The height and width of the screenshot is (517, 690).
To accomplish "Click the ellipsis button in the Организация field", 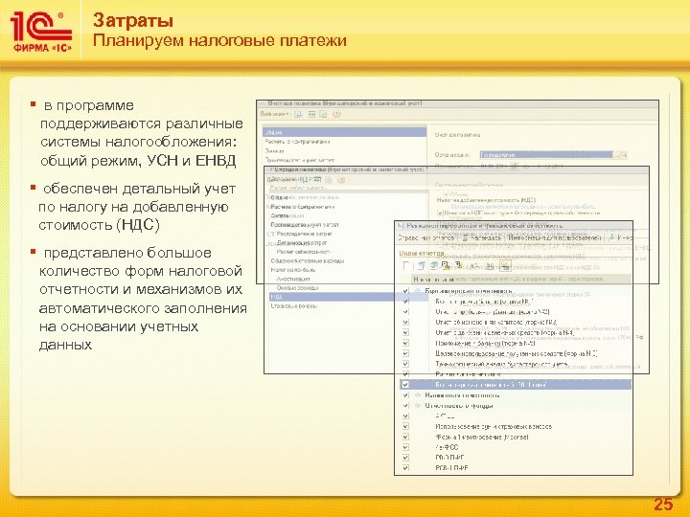I will (x=617, y=155).
